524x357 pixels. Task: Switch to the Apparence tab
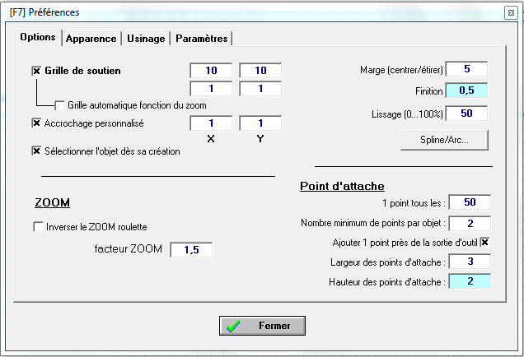point(91,39)
